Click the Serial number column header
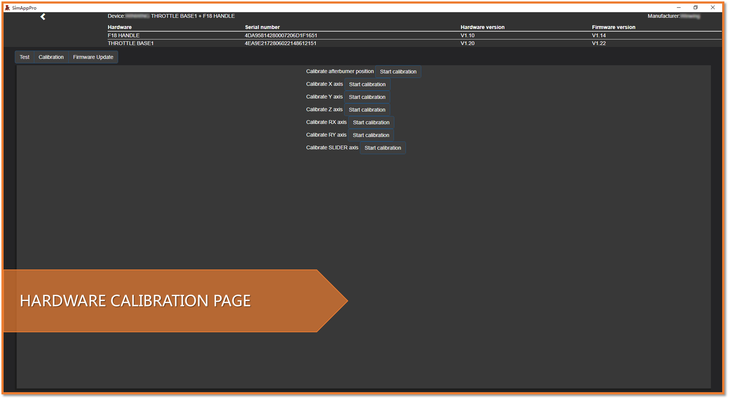This screenshot has width=729, height=399. pos(262,27)
